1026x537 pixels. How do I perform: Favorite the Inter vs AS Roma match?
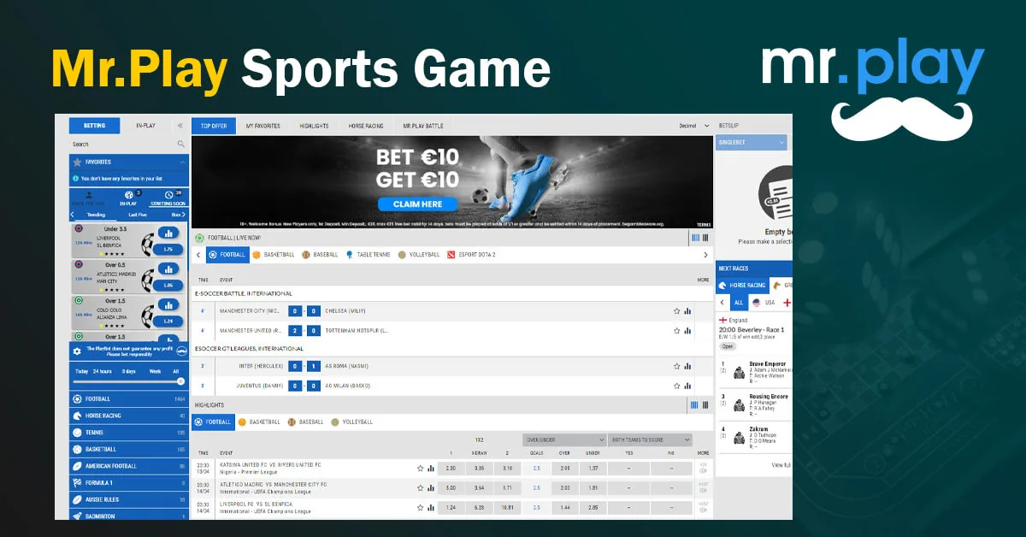click(x=676, y=366)
